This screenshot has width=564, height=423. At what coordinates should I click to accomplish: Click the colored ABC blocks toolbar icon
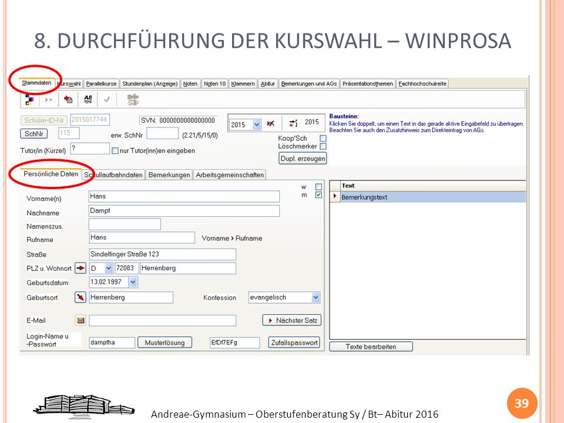click(29, 100)
